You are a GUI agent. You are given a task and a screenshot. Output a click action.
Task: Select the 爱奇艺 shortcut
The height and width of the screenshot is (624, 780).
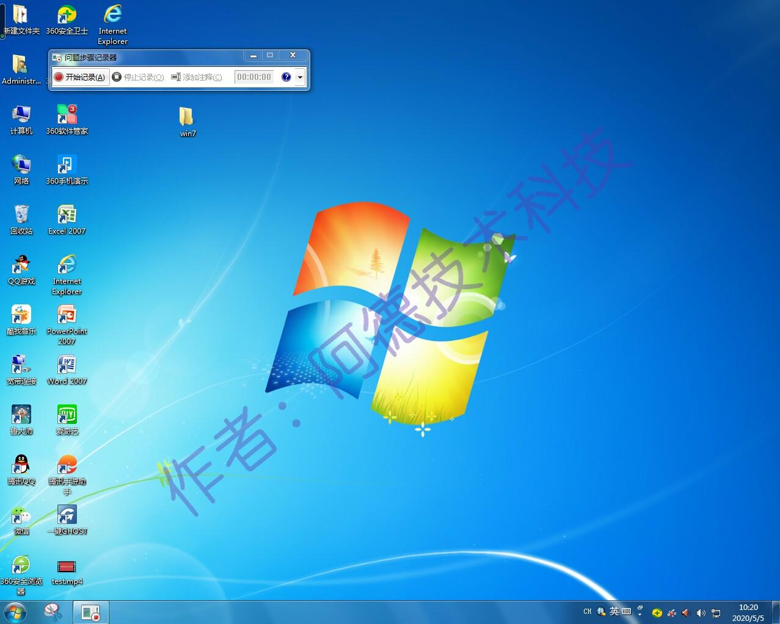[x=67, y=420]
